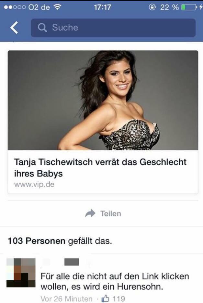This screenshot has width=203, height=303.
Task: Open the 103 Personen likes list
Action: [x=37, y=241]
